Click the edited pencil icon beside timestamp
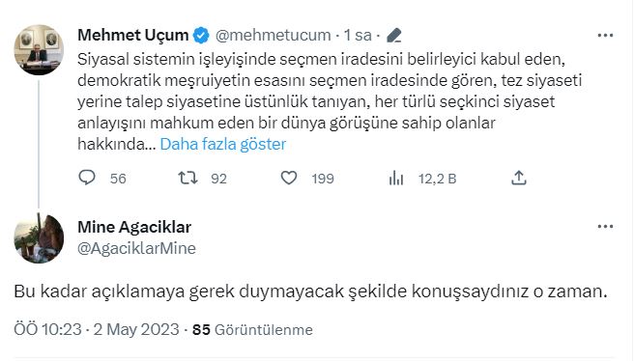The height and width of the screenshot is (361, 634). pyautogui.click(x=394, y=36)
